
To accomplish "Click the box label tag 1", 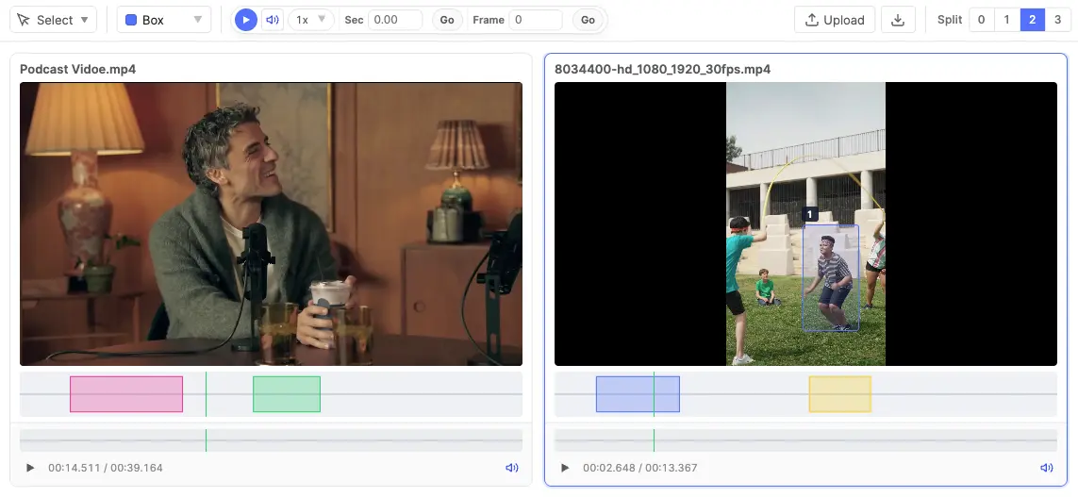I will pos(810,215).
